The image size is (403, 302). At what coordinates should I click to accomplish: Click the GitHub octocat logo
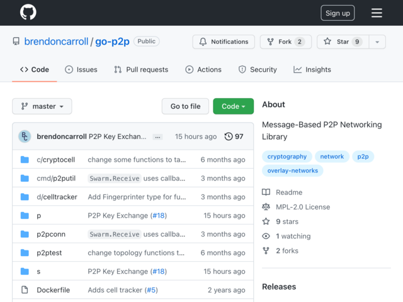point(28,12)
